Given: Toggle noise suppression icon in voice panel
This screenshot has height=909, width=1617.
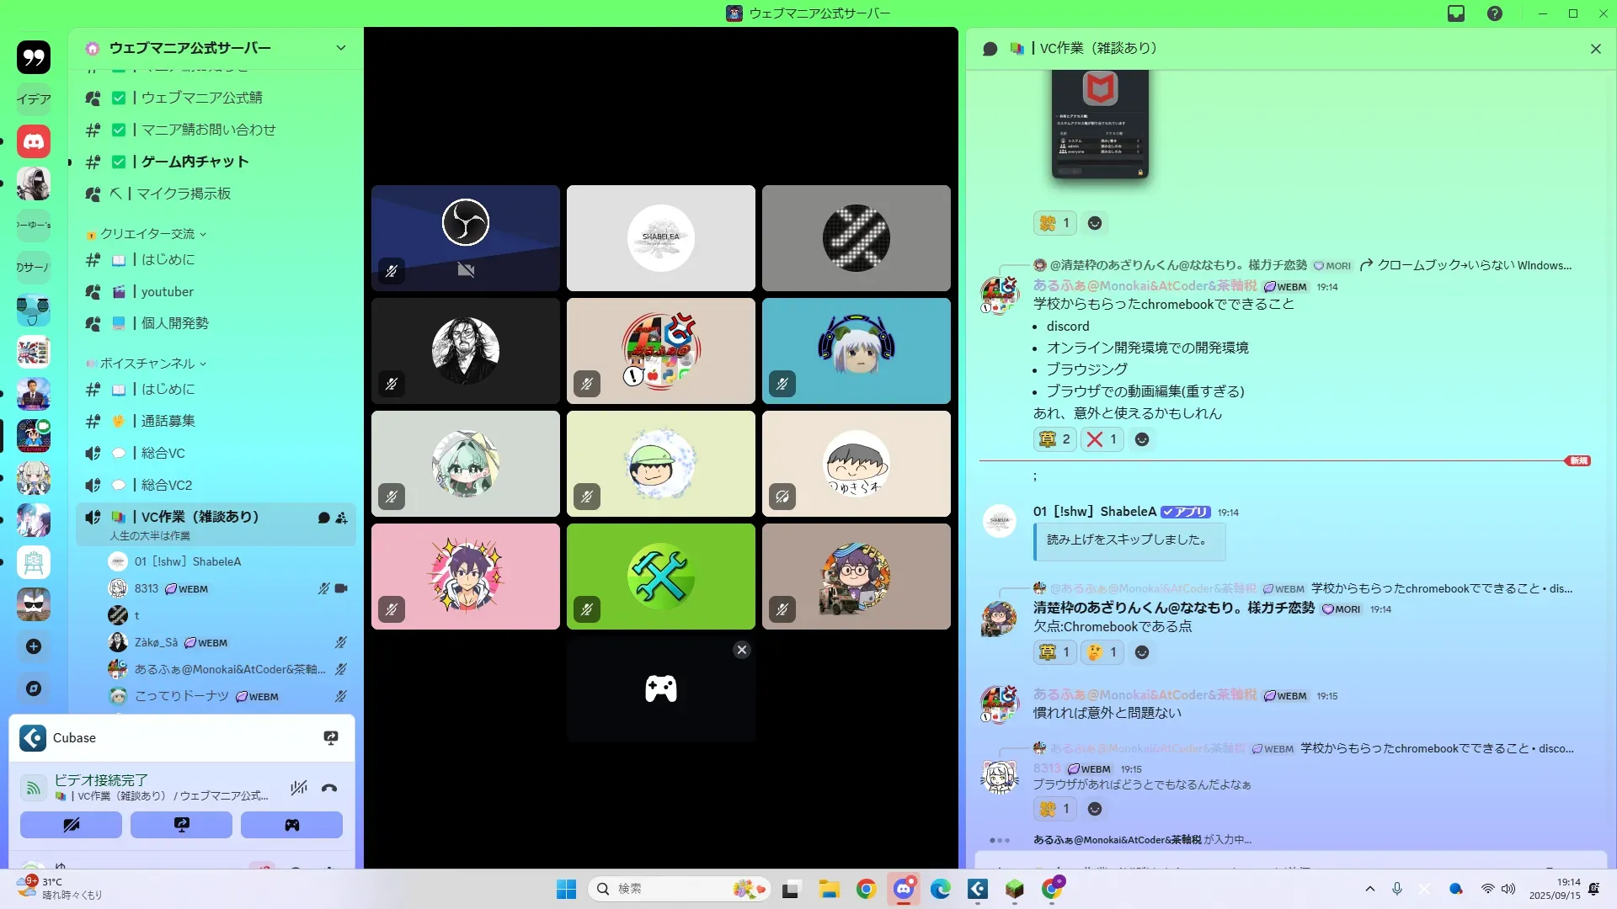Looking at the screenshot, I should click(x=298, y=789).
